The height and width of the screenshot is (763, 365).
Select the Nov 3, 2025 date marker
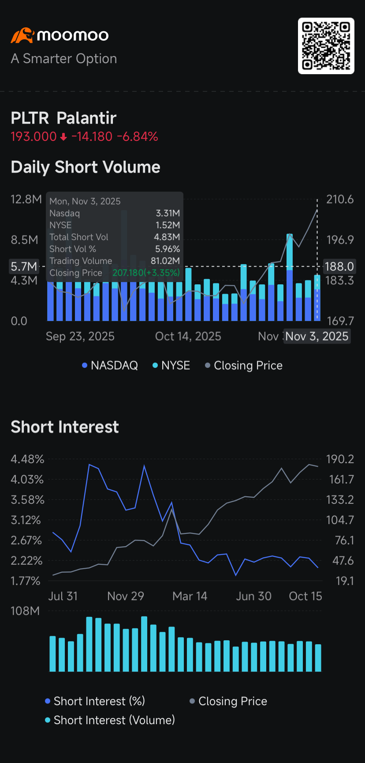317,336
